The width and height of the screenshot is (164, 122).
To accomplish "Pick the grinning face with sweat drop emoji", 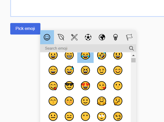I will point(69,70).
